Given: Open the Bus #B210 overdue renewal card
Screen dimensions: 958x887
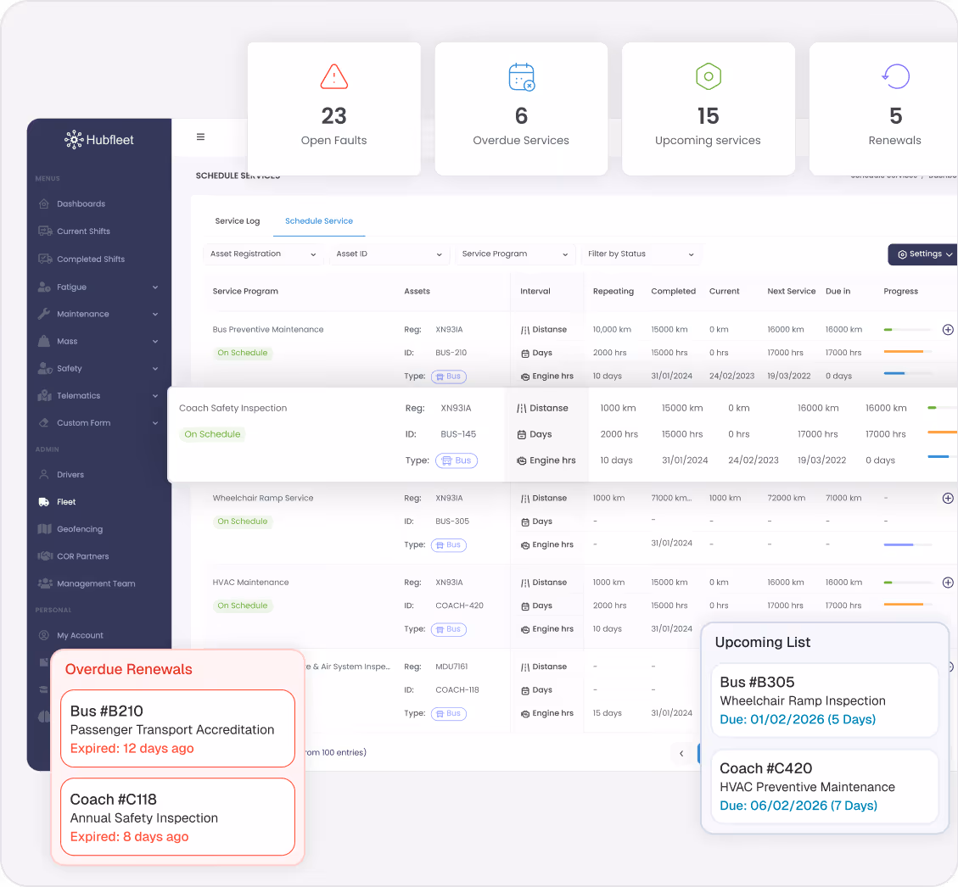Looking at the screenshot, I should tap(178, 728).
